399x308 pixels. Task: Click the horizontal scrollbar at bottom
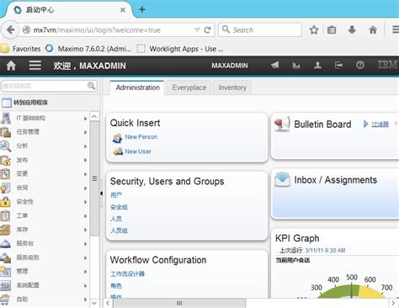[179, 303]
